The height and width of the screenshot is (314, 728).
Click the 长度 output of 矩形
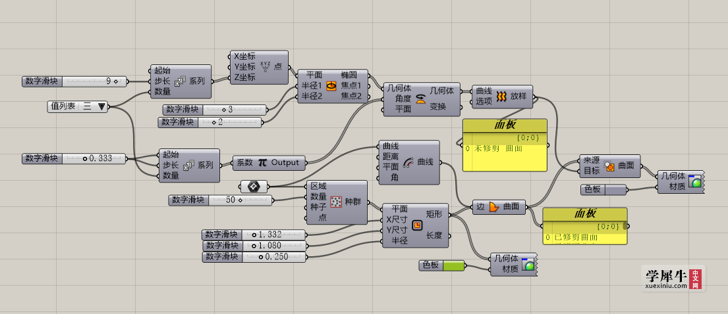[434, 236]
